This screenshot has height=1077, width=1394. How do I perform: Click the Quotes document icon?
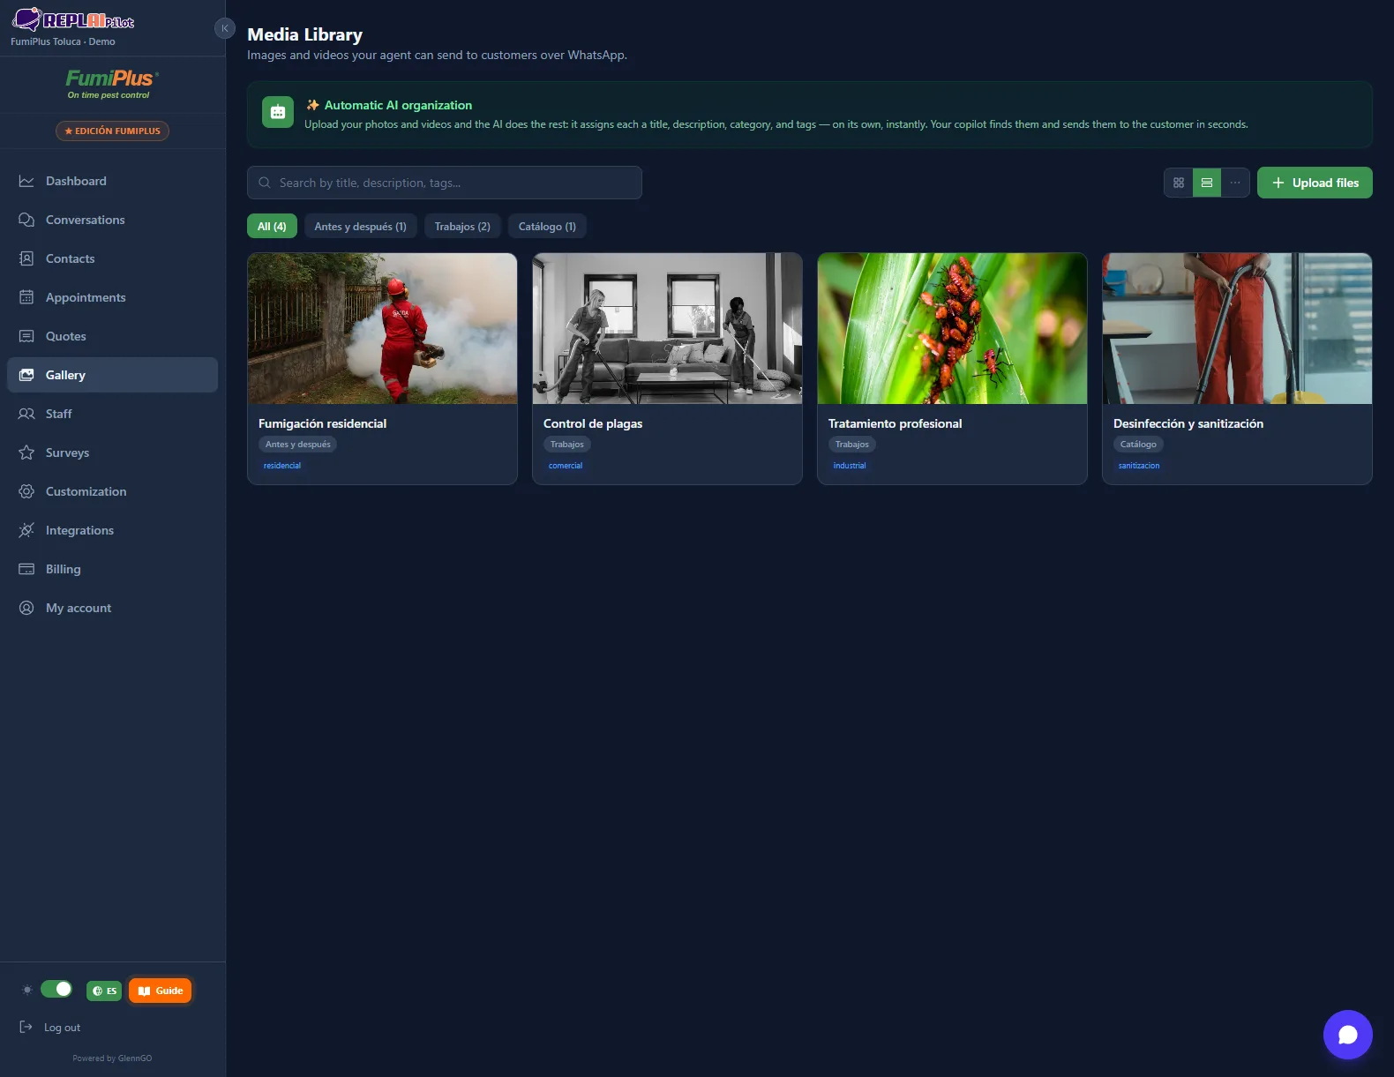pyautogui.click(x=26, y=336)
